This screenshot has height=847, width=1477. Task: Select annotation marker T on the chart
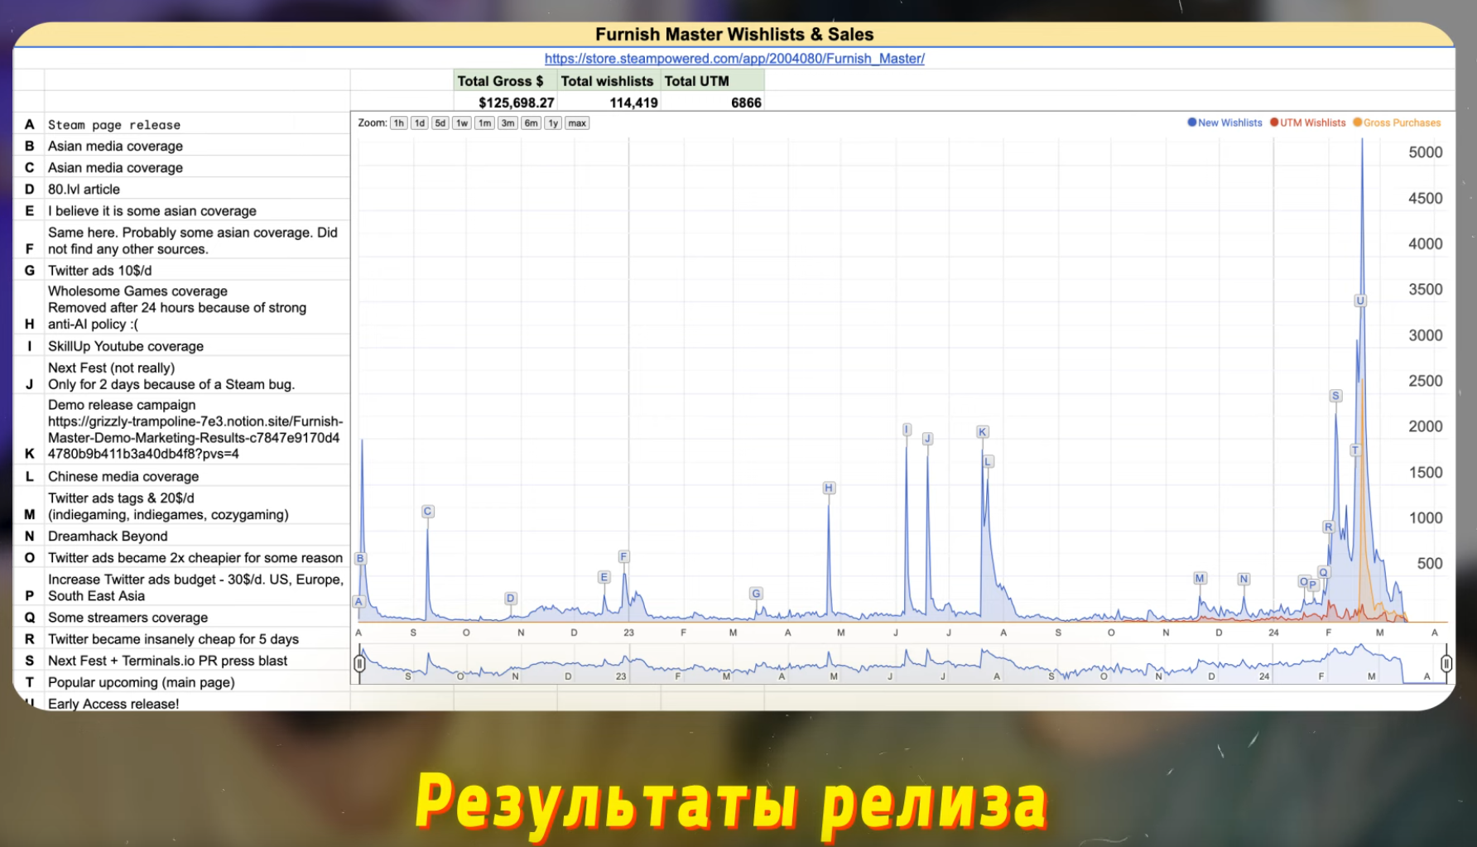1355,450
